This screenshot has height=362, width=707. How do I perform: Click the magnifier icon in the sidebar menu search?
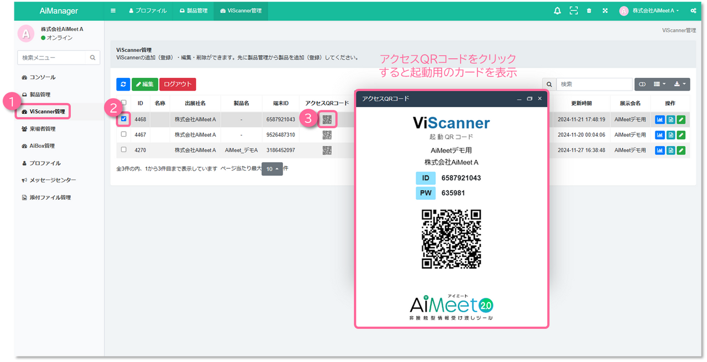93,57
